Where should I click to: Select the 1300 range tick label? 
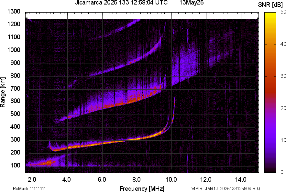click(14, 12)
